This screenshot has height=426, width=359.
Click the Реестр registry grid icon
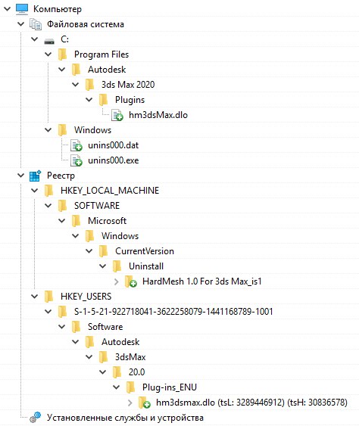[x=36, y=176]
